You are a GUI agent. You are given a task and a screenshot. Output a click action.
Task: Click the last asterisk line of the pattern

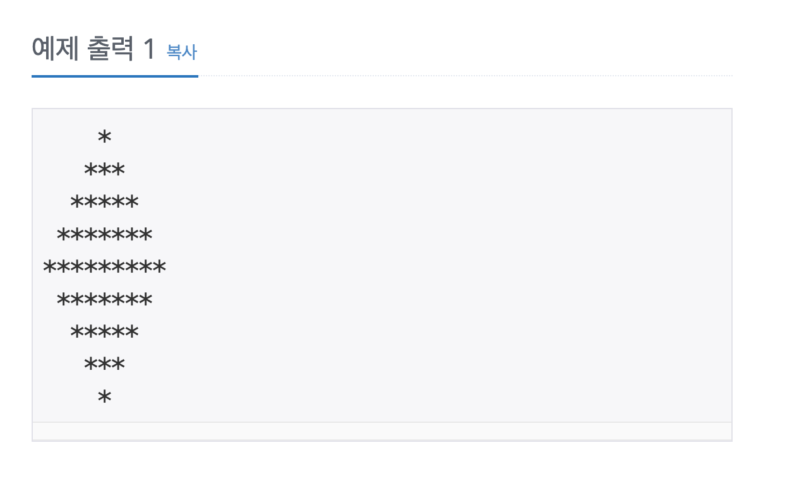coord(103,395)
